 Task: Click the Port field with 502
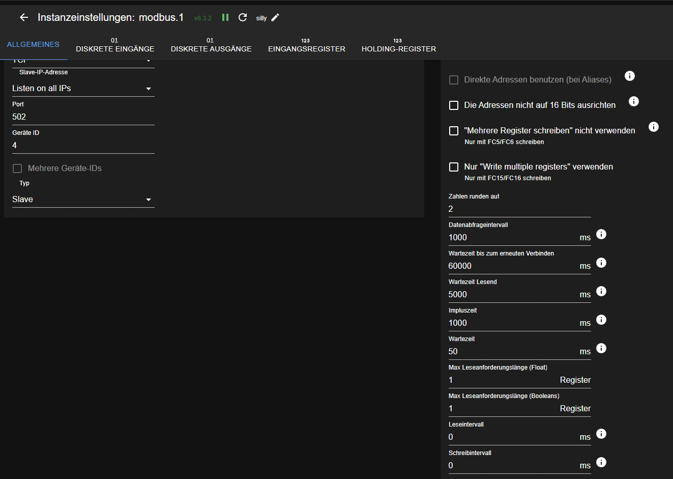(x=83, y=117)
